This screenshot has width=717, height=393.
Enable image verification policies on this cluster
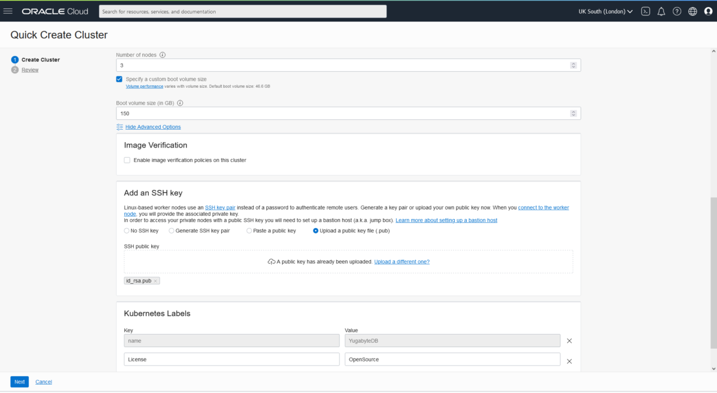coord(127,159)
